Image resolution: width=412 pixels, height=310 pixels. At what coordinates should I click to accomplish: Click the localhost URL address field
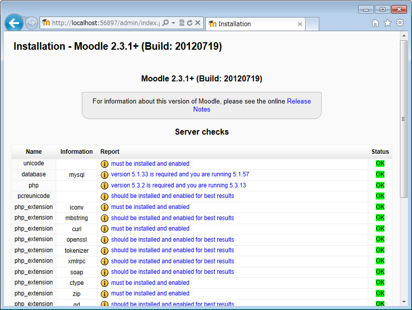point(105,23)
